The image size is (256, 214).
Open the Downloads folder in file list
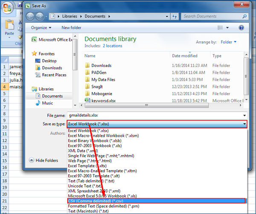[102, 66]
